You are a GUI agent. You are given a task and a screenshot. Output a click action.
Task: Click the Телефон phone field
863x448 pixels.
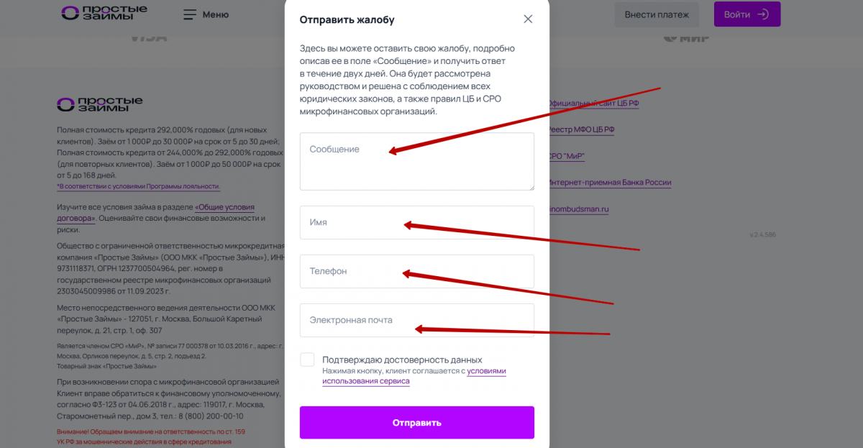(x=416, y=271)
